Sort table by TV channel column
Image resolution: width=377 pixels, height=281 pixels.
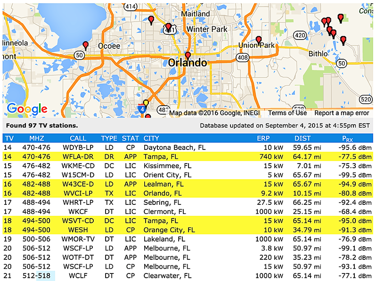pos(9,138)
